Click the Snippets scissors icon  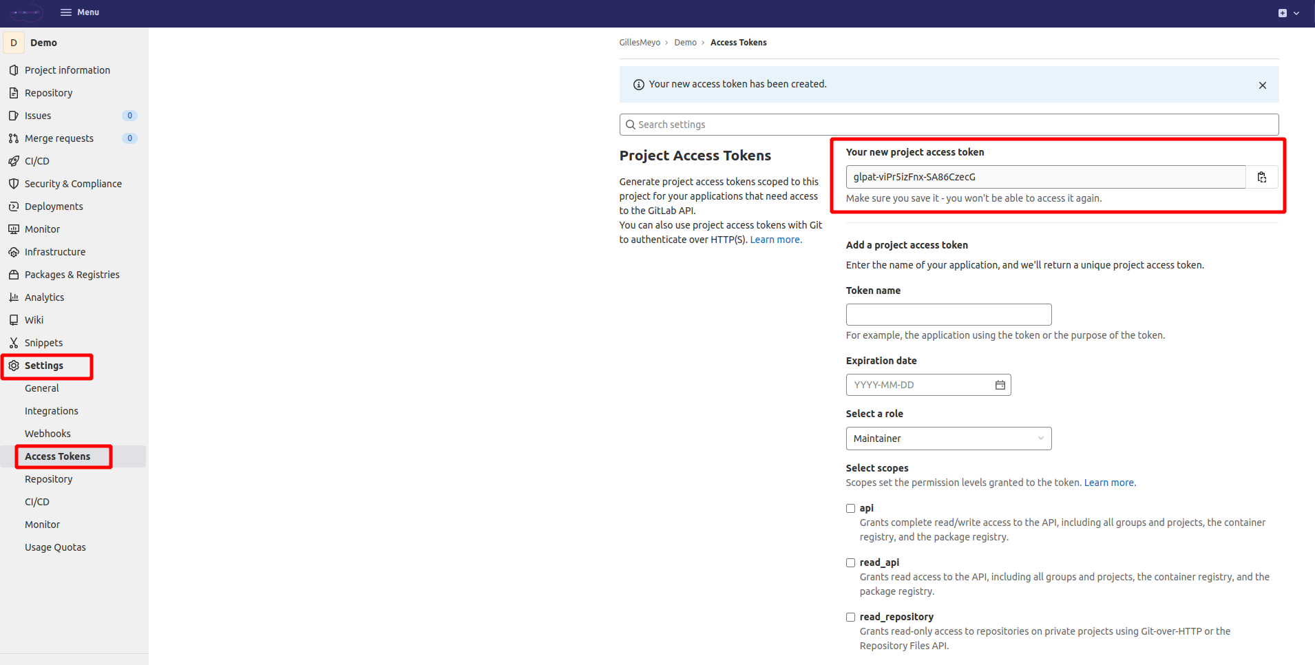[14, 343]
